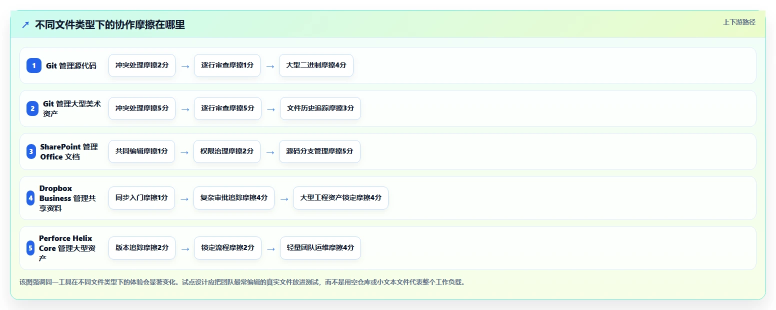
Task: Click number badge 5 for Perforce Helix Core
Action: point(30,248)
